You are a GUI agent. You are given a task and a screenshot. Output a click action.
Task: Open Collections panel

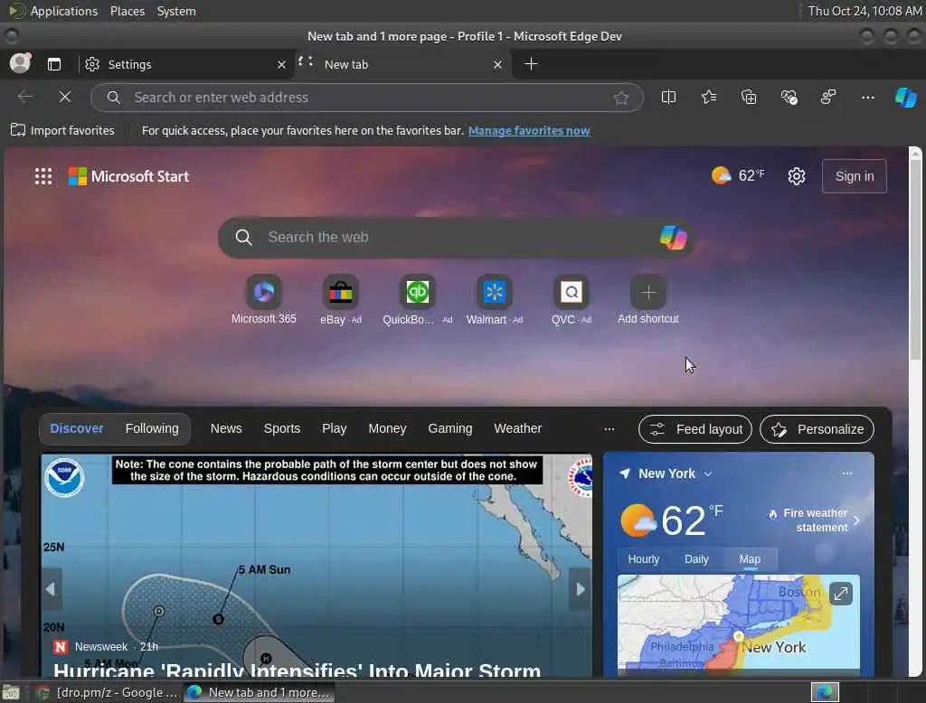[749, 97]
